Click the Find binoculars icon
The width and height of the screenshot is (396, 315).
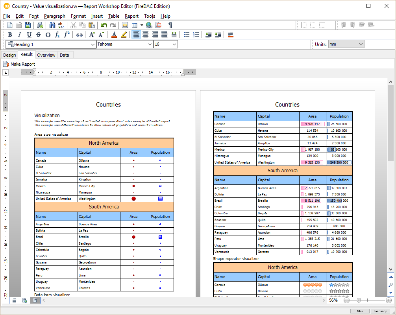[x=52, y=25]
